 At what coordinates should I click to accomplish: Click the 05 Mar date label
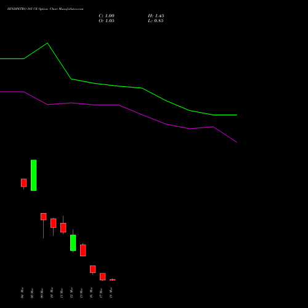tap(32, 293)
